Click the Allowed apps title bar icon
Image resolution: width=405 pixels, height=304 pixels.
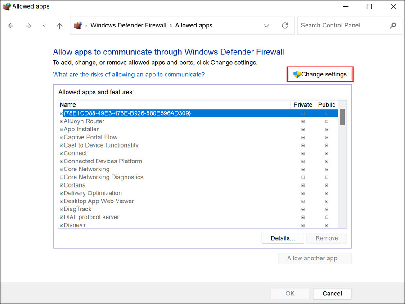click(6, 6)
